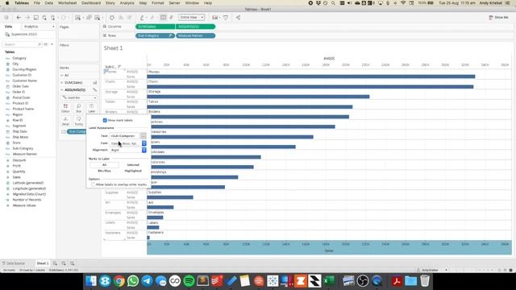Image resolution: width=516 pixels, height=290 pixels.
Task: Click the toolbar Back (undo) arrow
Action: 19,18
